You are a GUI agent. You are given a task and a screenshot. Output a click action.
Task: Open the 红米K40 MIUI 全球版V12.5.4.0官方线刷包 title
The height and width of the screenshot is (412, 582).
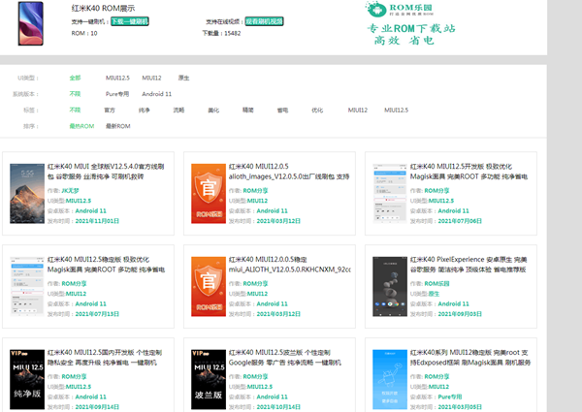(x=106, y=172)
